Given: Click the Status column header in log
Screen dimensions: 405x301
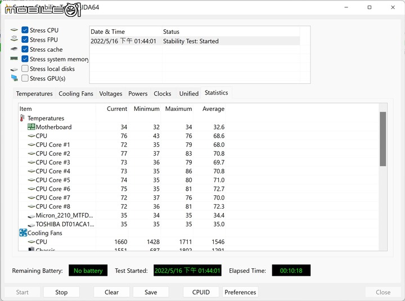Looking at the screenshot, I should pos(231,32).
